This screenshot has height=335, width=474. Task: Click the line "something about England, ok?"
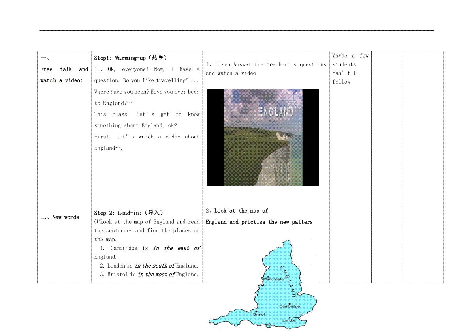click(136, 125)
